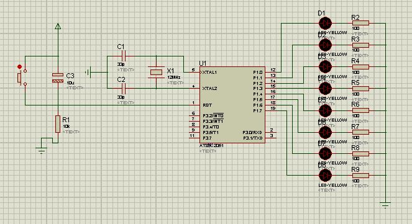Select the C3 electrolytic capacitor
This screenshot has height=224, width=412.
click(x=58, y=78)
